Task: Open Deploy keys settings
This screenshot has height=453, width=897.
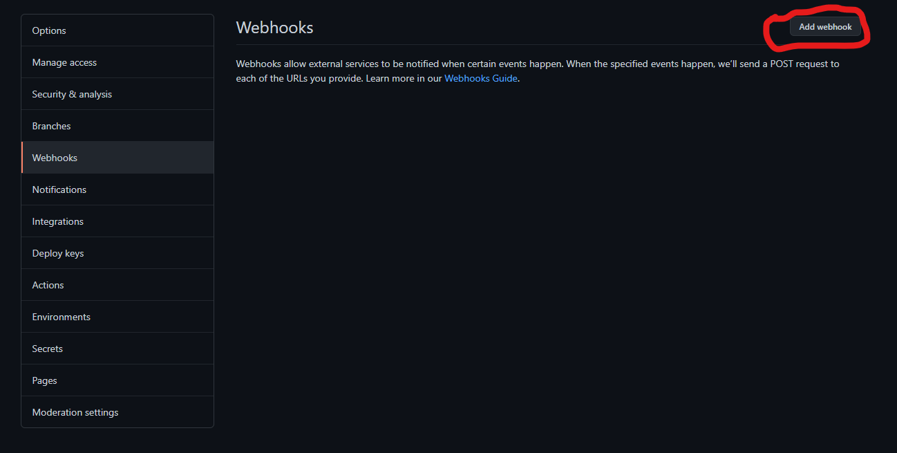Action: click(x=117, y=253)
